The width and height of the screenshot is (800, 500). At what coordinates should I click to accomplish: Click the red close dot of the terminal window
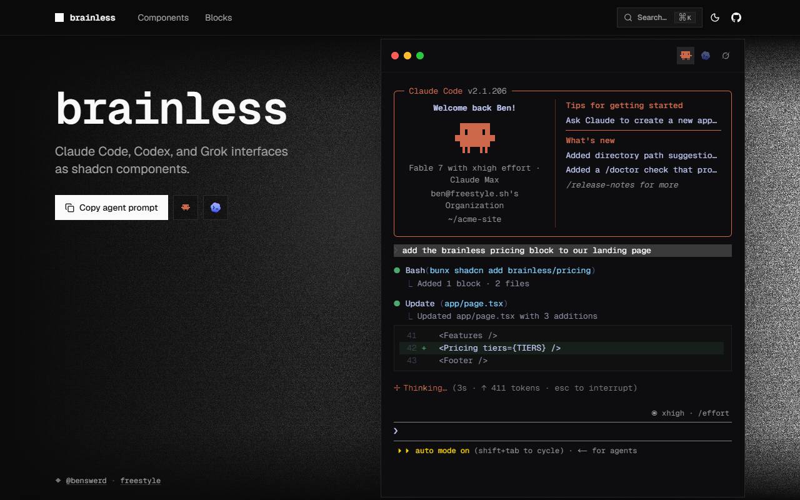395,56
